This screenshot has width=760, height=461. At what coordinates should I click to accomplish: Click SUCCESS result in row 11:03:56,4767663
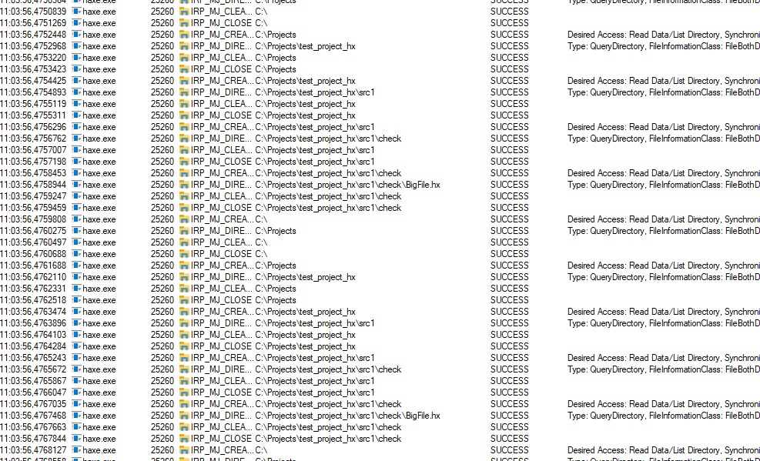tap(510, 427)
